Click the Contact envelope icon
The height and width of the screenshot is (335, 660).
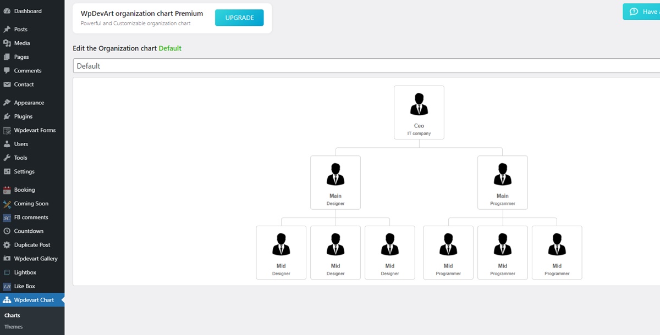click(x=7, y=85)
